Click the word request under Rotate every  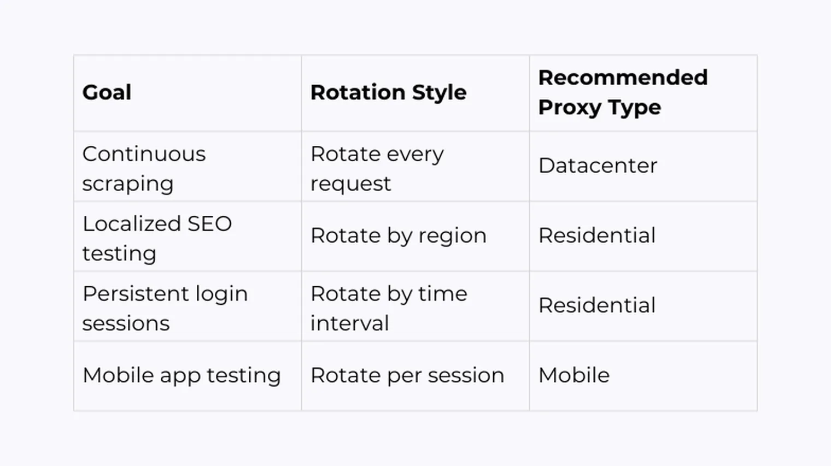(350, 184)
